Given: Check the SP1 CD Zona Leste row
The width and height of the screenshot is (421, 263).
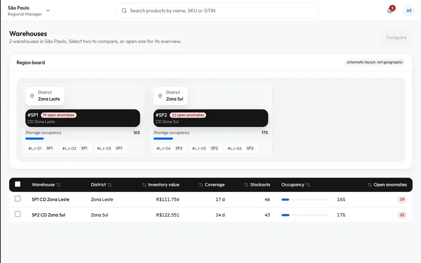Looking at the screenshot, I should pyautogui.click(x=18, y=199).
